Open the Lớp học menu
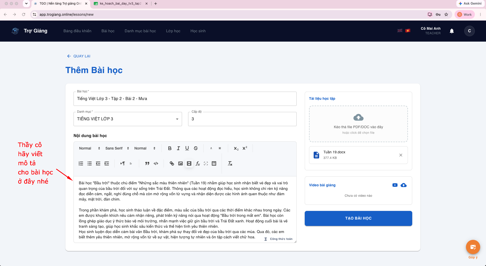Screen dimensions: 486x266 173,31
